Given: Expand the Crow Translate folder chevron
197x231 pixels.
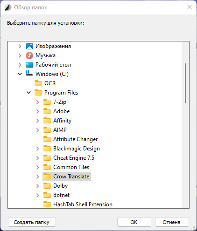Looking at the screenshot, I should coord(38,177).
